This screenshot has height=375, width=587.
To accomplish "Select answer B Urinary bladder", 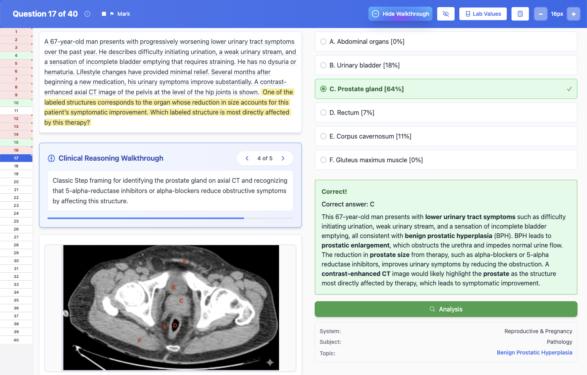I will tap(446, 65).
